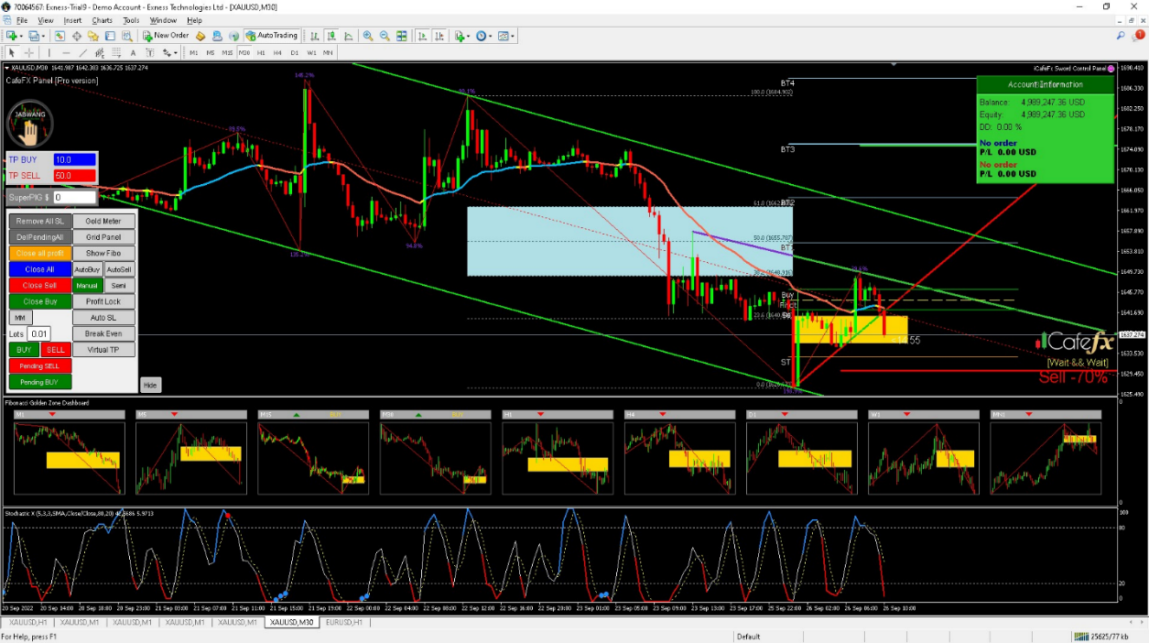Viewport: 1149px width, 643px height.
Task: Click Close all profit orange button
Action: [x=39, y=254]
